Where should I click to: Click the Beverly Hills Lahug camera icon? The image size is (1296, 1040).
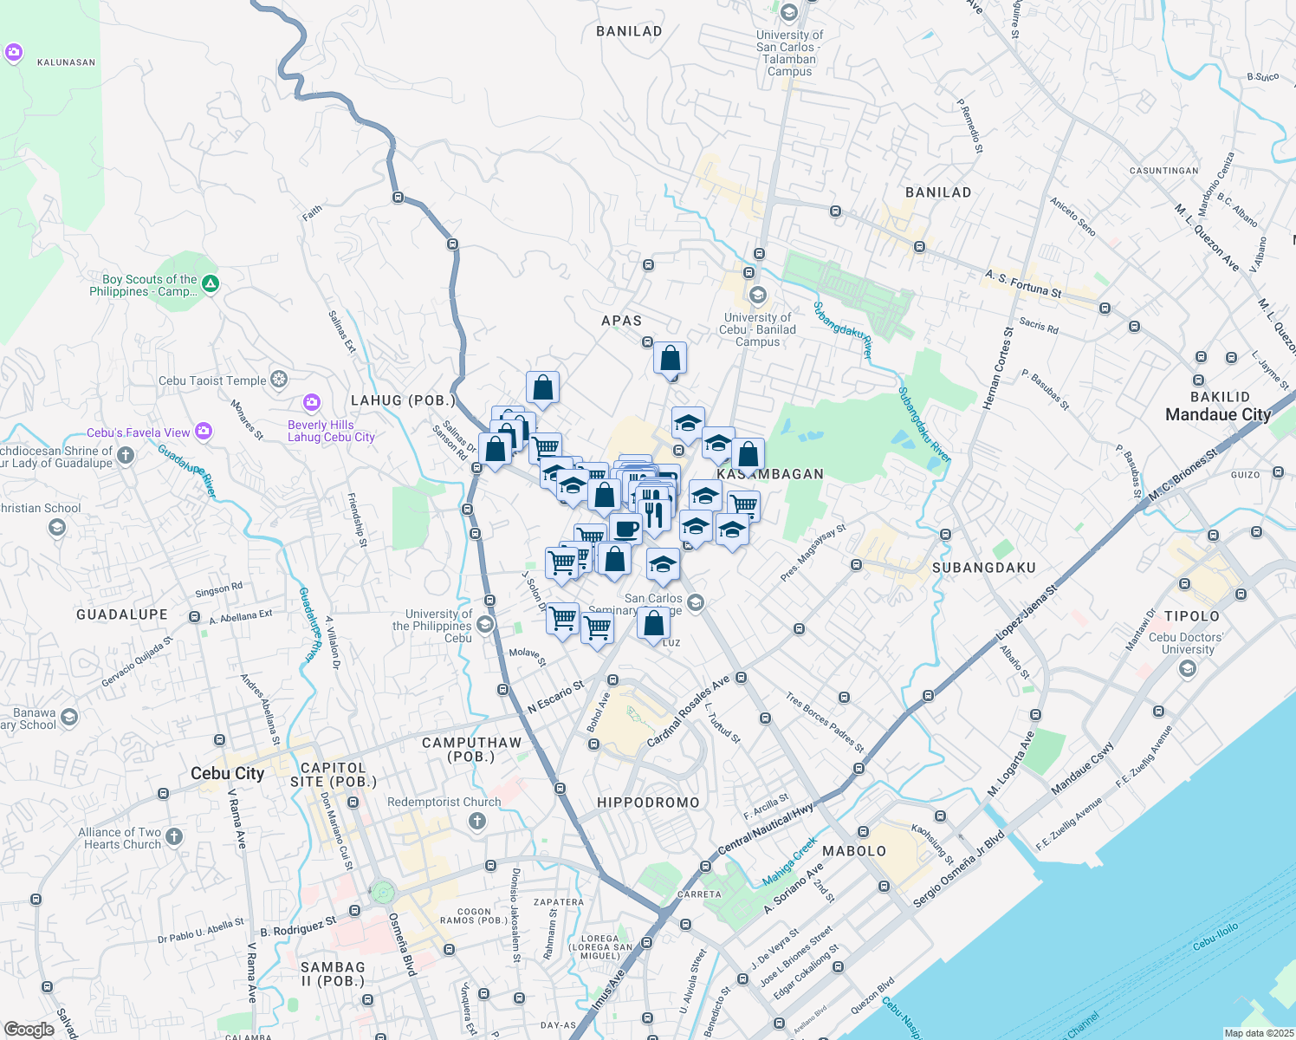pyautogui.click(x=312, y=403)
